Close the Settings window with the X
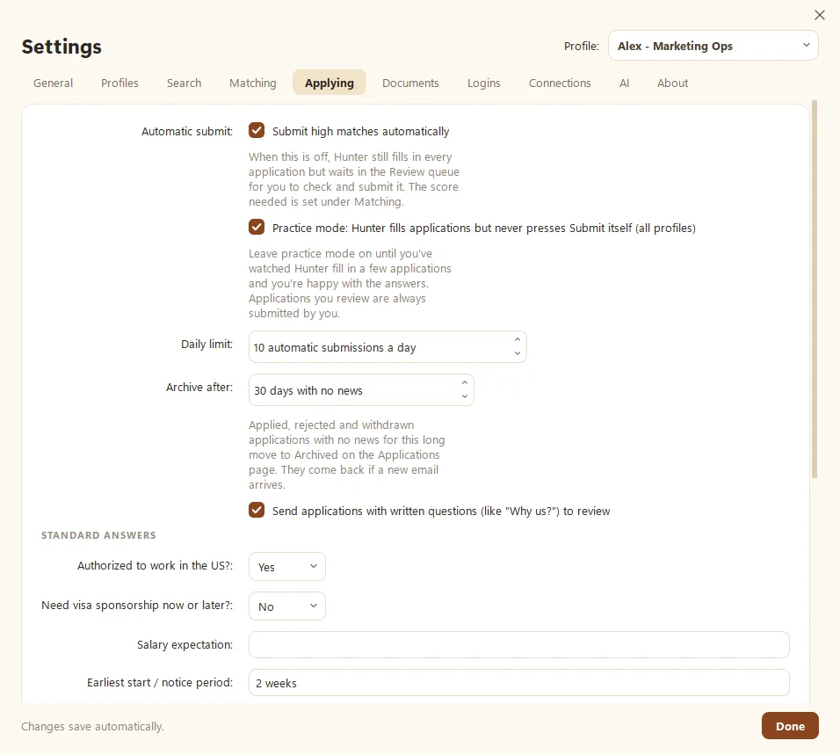The width and height of the screenshot is (840, 755). point(819,15)
